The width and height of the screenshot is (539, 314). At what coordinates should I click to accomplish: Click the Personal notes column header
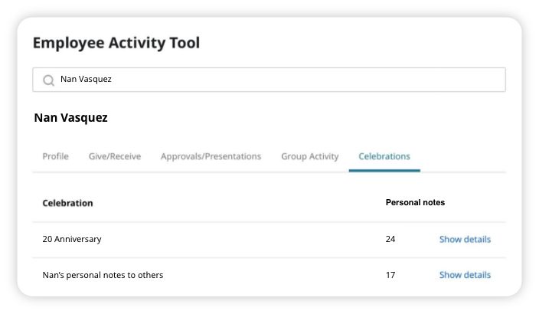pos(415,203)
